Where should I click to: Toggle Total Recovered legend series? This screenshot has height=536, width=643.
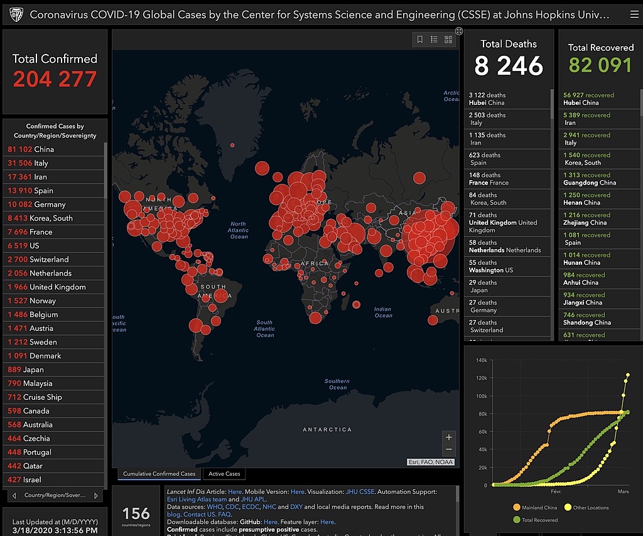pos(535,520)
